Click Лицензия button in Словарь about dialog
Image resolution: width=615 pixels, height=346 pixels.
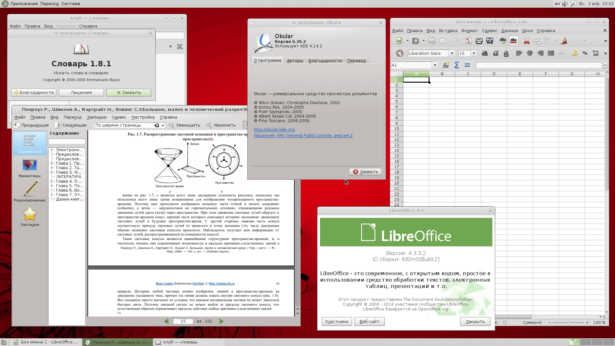pyautogui.click(x=81, y=93)
